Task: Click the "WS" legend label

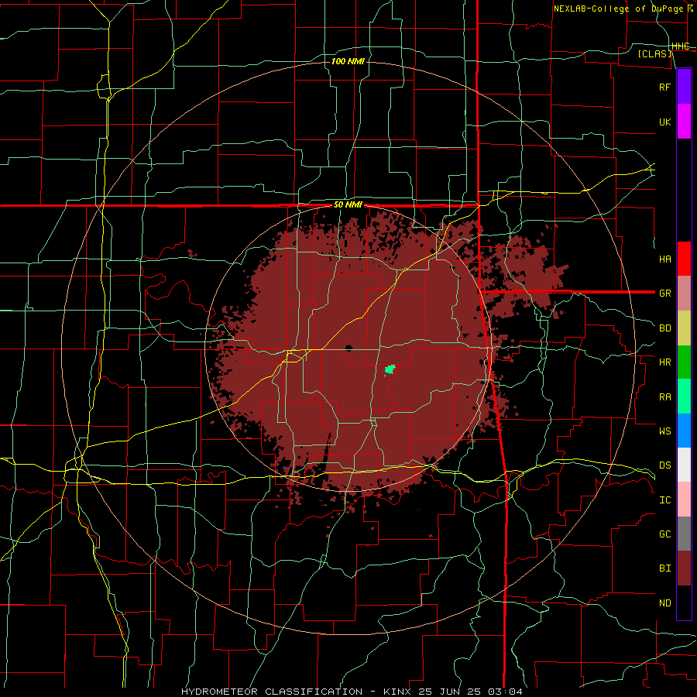Action: pyautogui.click(x=664, y=431)
